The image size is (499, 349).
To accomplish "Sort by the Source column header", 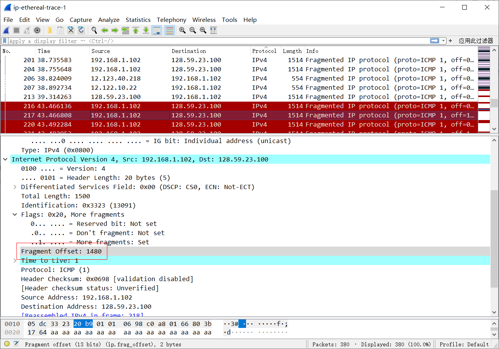I will click(130, 51).
